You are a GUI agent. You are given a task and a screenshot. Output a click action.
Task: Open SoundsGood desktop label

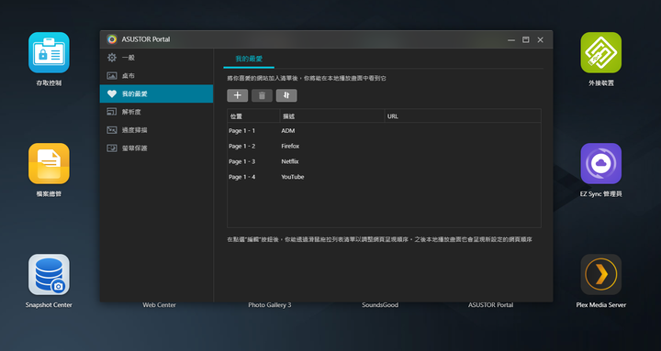[x=380, y=305]
